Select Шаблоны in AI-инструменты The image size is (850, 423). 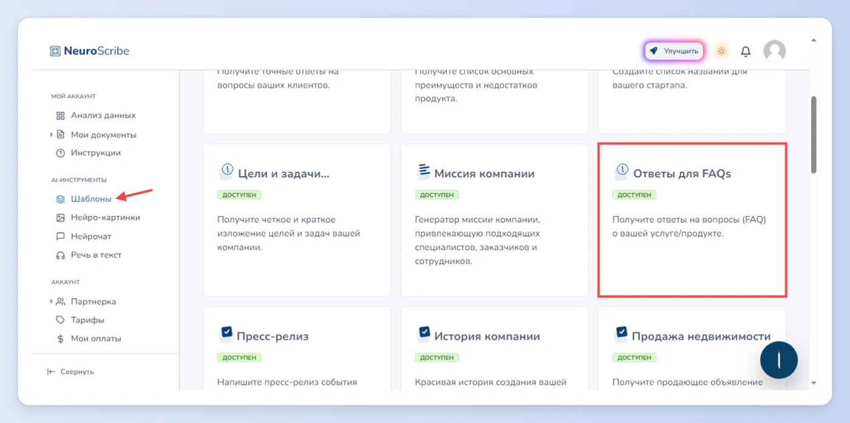[91, 198]
